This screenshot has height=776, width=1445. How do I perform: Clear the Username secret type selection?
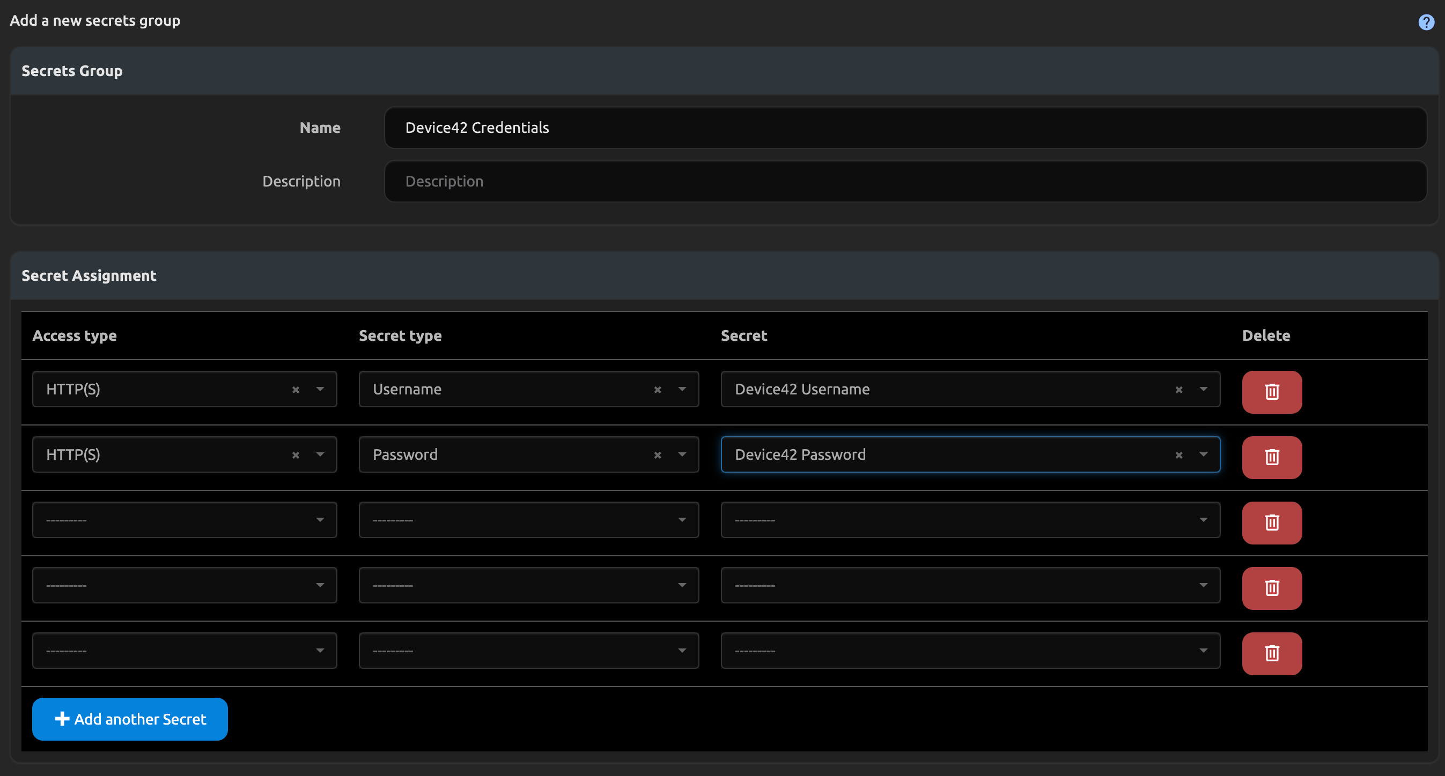658,390
